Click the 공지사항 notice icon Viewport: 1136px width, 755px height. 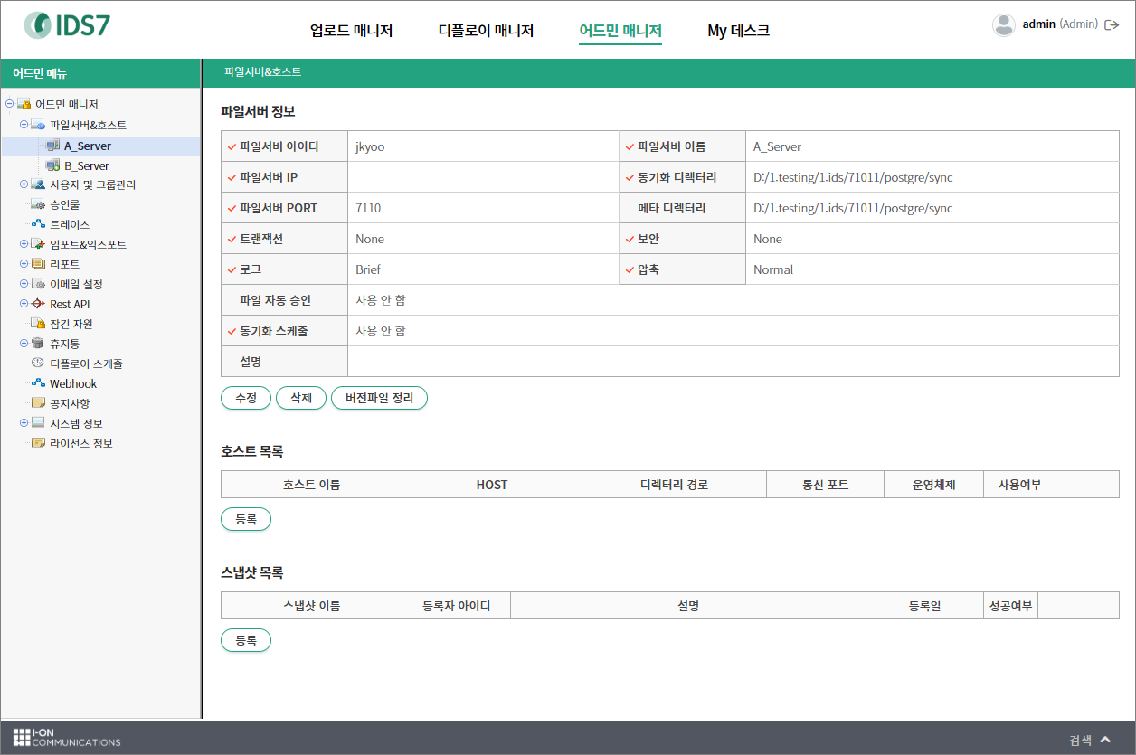[x=38, y=403]
